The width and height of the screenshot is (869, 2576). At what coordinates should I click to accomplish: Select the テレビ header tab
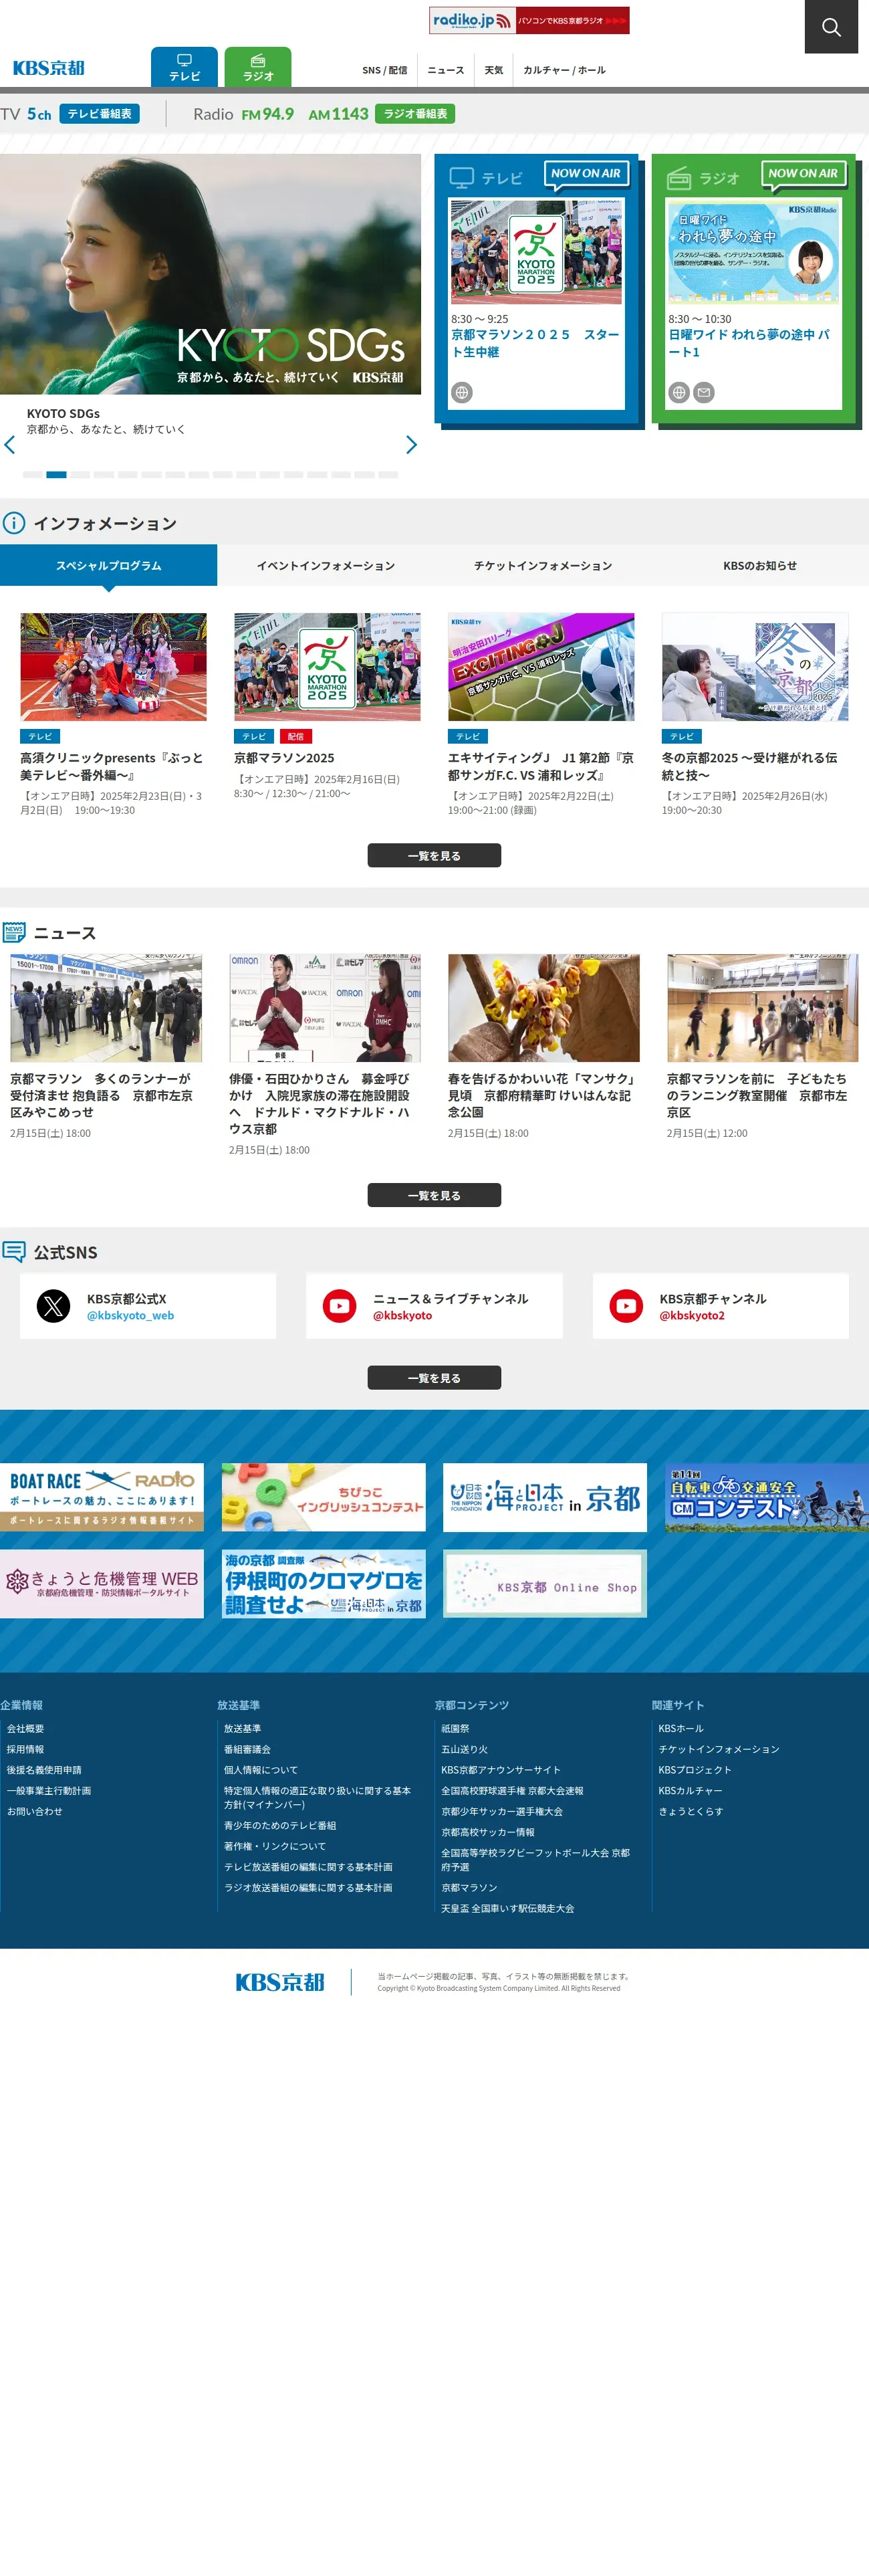coord(184,67)
